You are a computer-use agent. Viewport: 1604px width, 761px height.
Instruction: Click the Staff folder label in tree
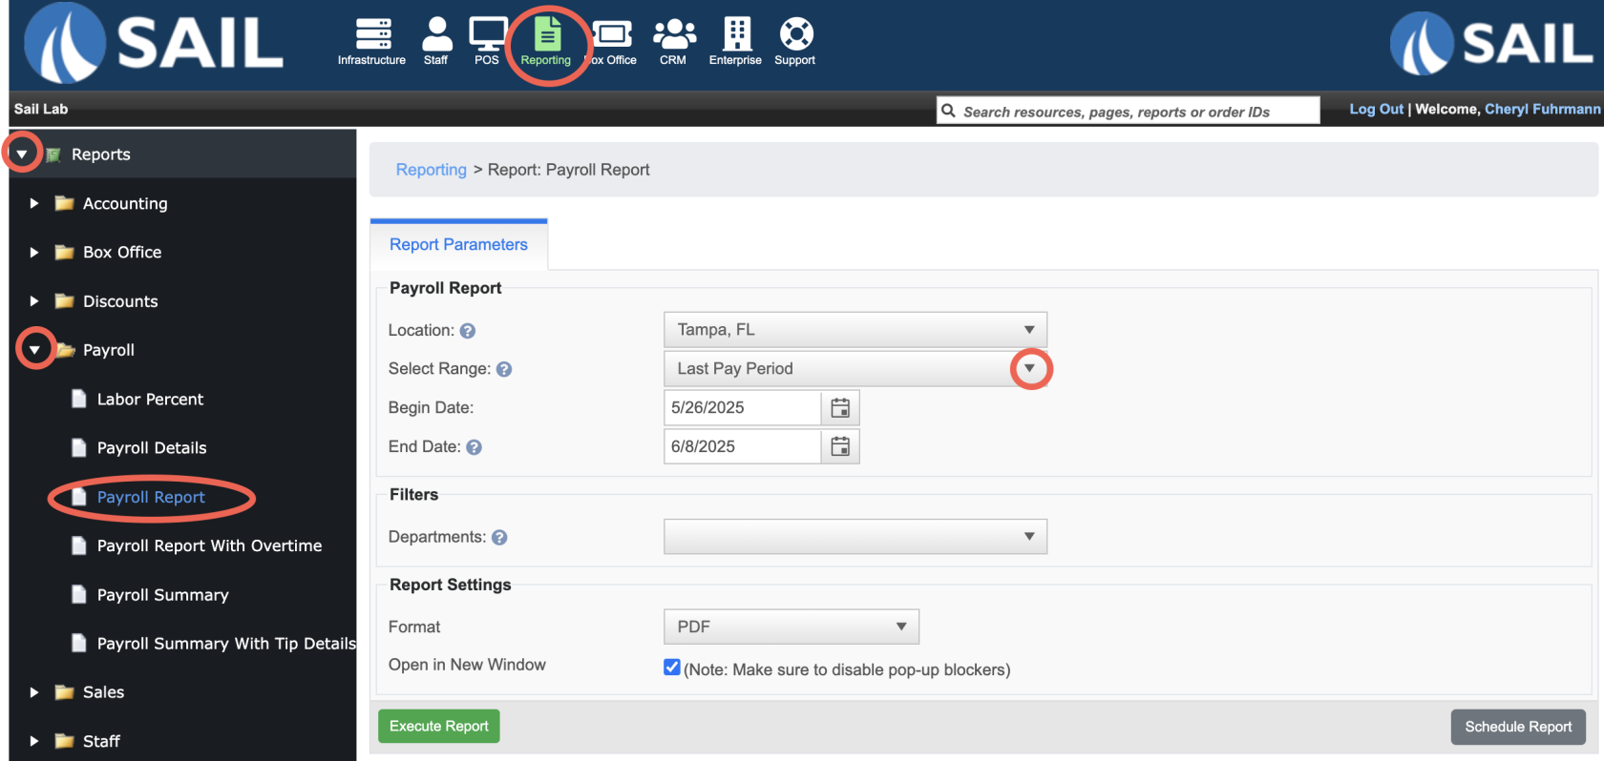click(x=101, y=741)
